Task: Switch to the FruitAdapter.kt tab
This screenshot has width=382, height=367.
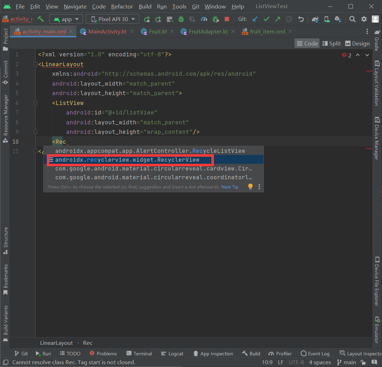Action: tap(208, 32)
